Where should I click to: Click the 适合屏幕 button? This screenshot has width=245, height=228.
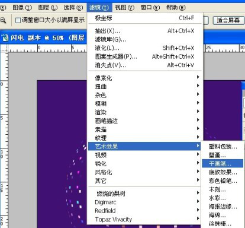[x=228, y=20]
